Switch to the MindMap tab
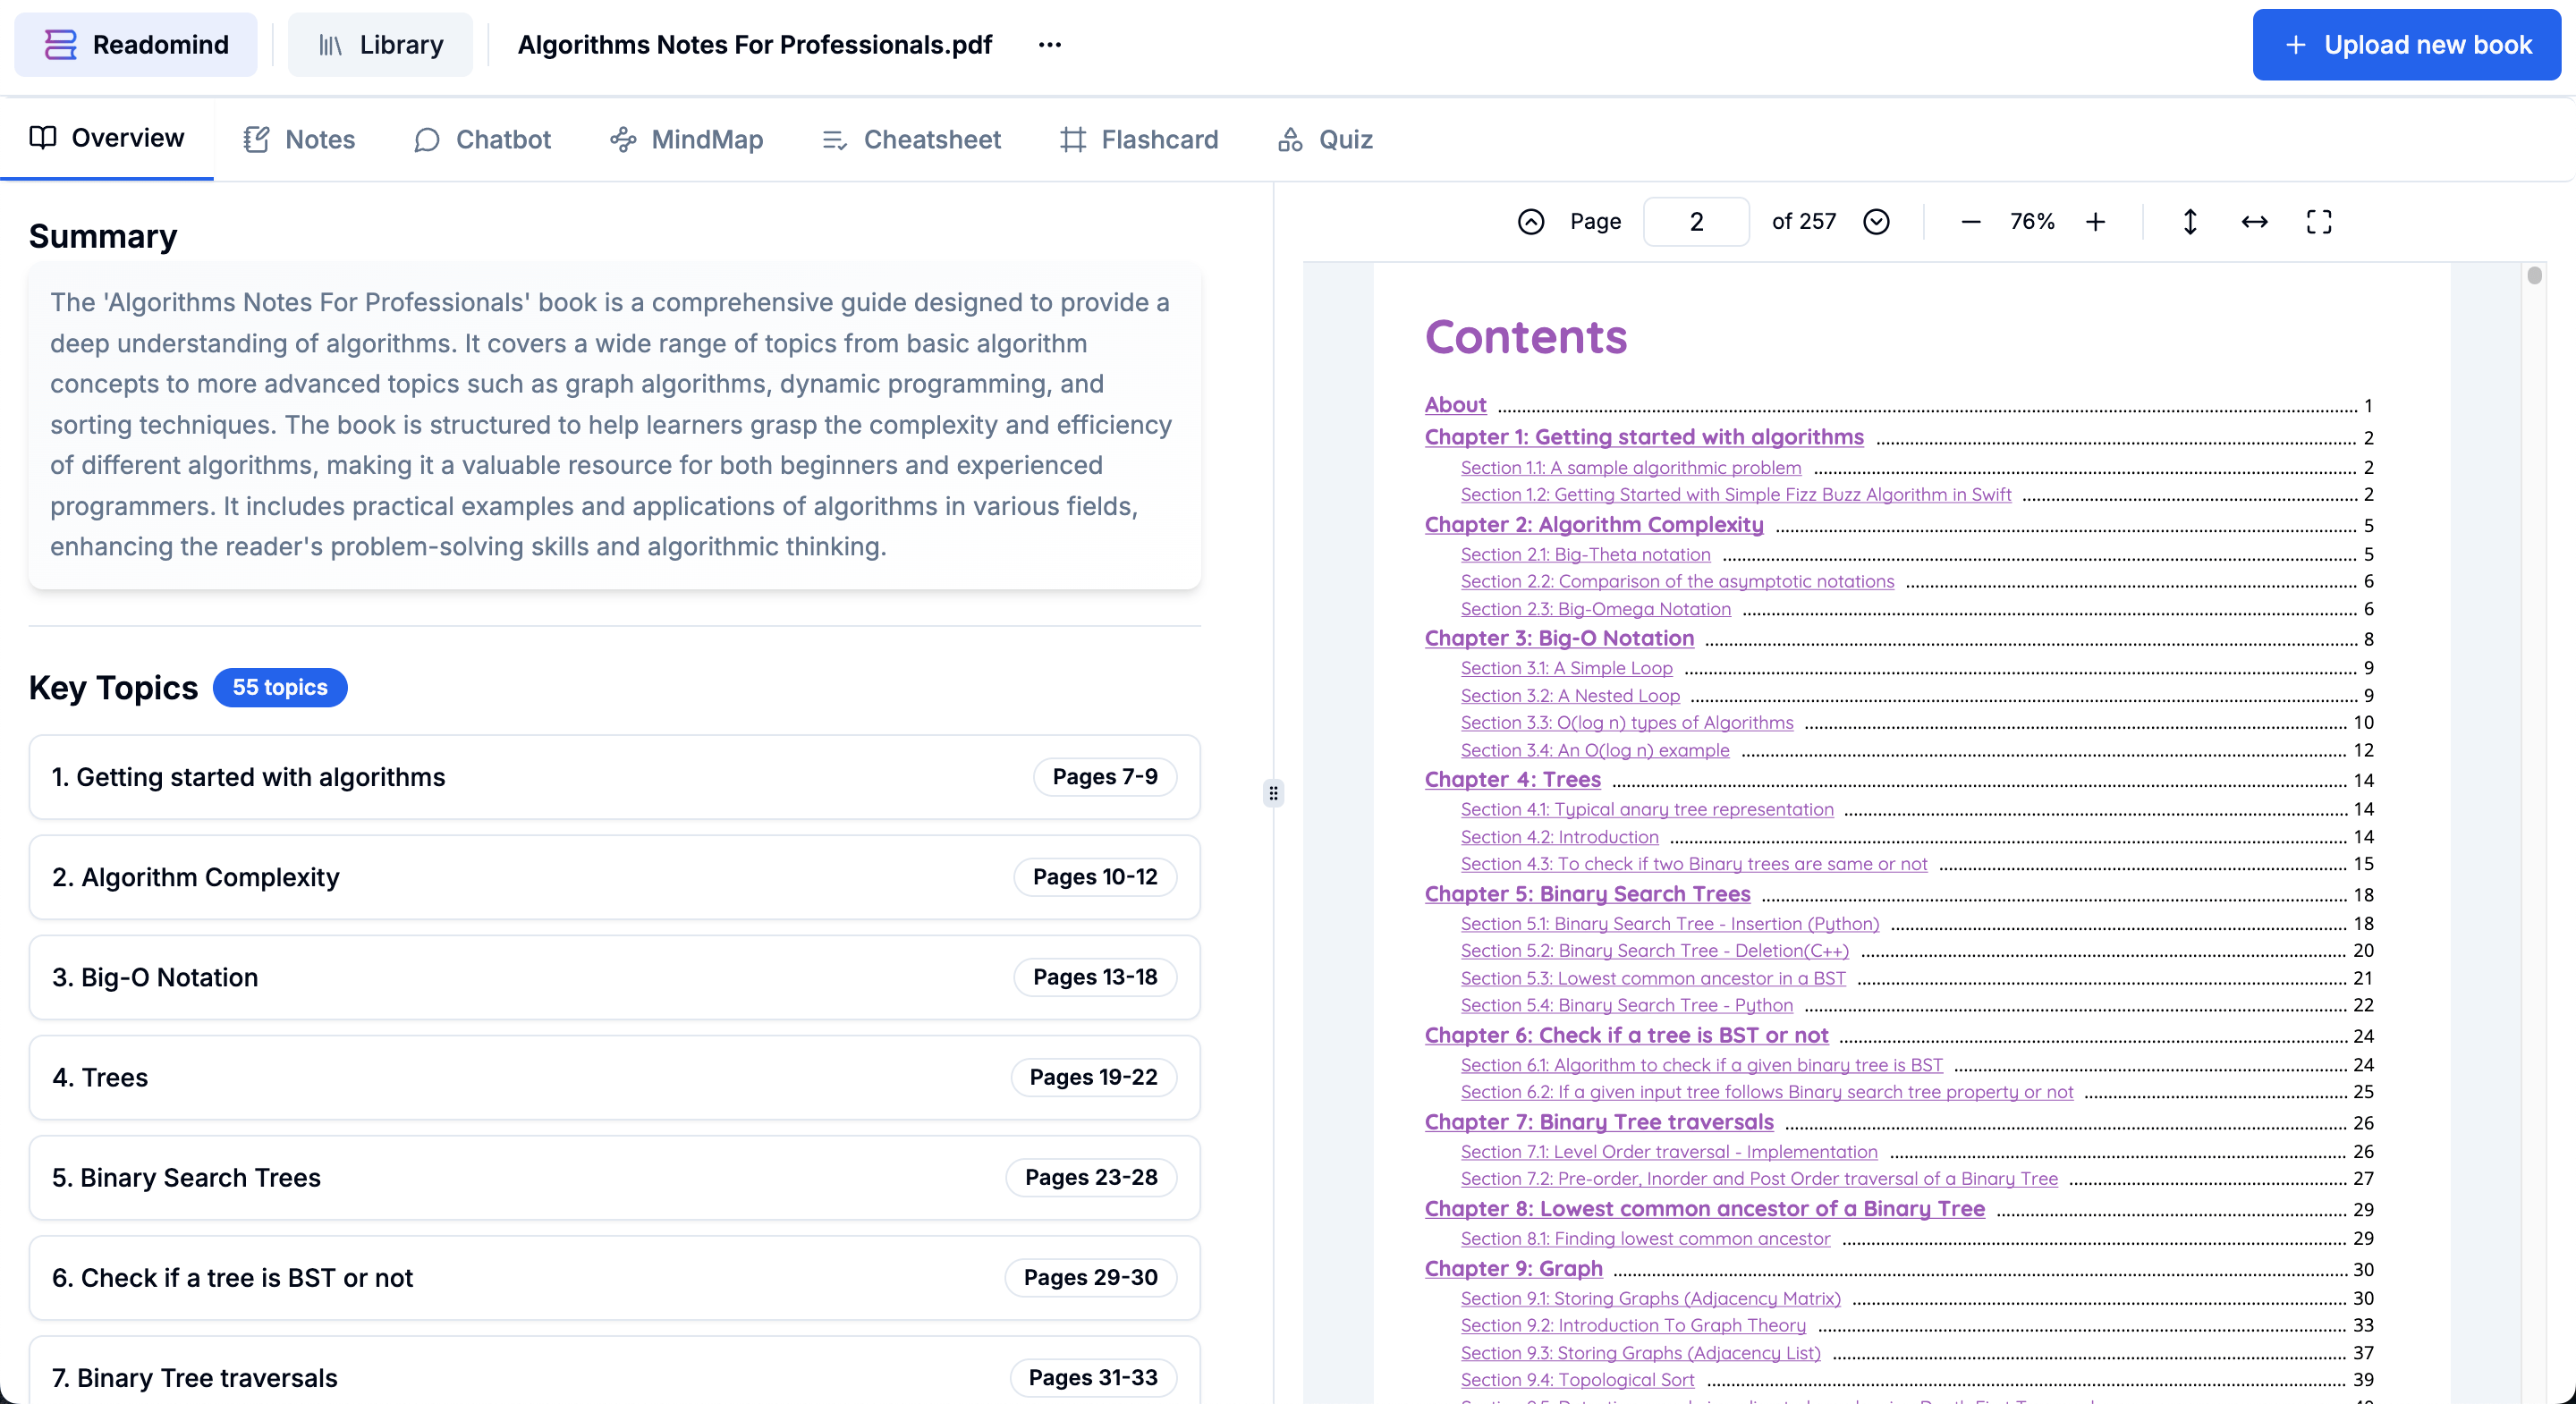The width and height of the screenshot is (2576, 1404). pyautogui.click(x=686, y=139)
